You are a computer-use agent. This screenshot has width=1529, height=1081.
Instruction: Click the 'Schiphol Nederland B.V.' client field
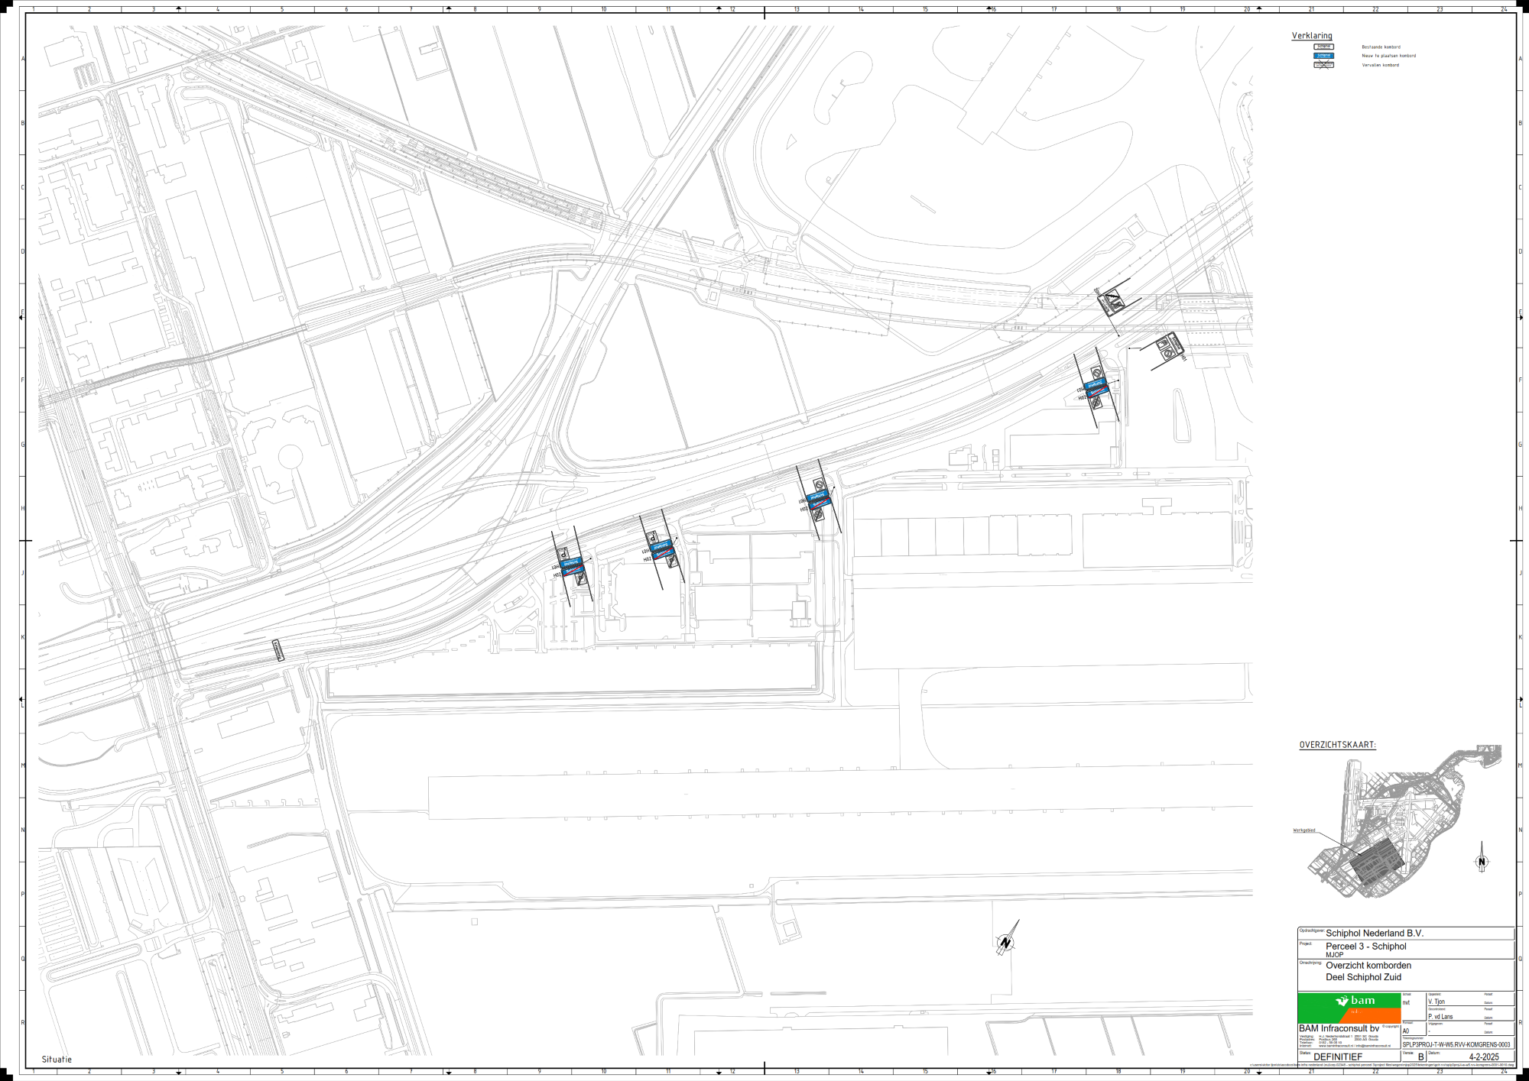point(1374,934)
